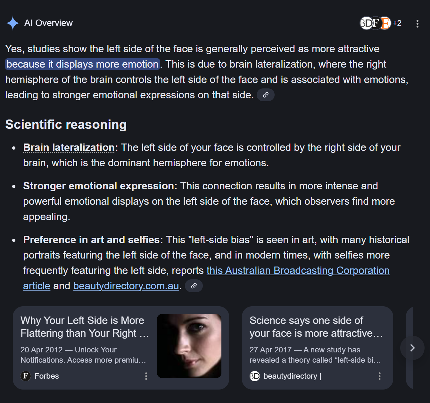This screenshot has width=430, height=403.
Task: Click the beautydirectory BD favicon
Action: (x=254, y=376)
